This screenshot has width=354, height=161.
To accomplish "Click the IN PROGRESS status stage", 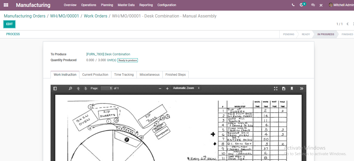I will point(326,34).
